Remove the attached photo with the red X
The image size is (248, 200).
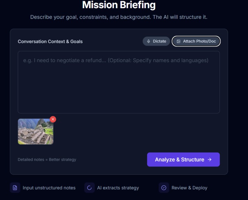[x=53, y=119]
